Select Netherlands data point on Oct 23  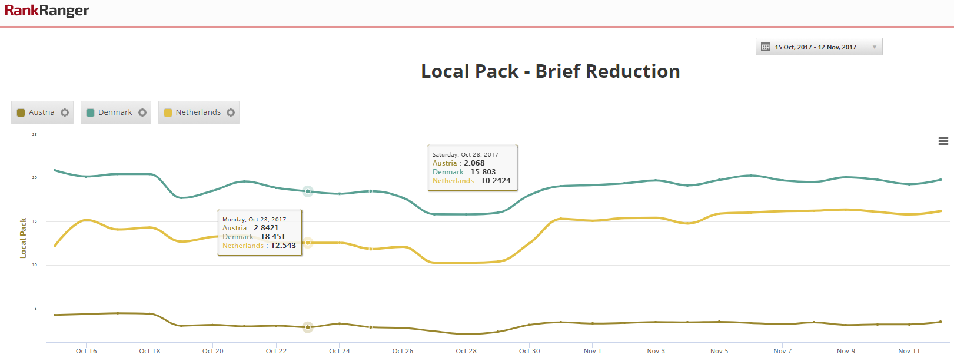308,243
